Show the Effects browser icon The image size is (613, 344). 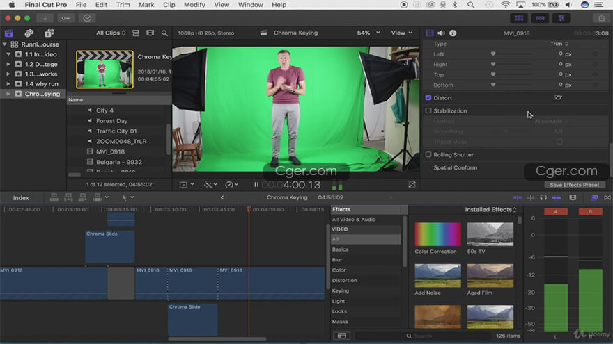click(x=594, y=198)
